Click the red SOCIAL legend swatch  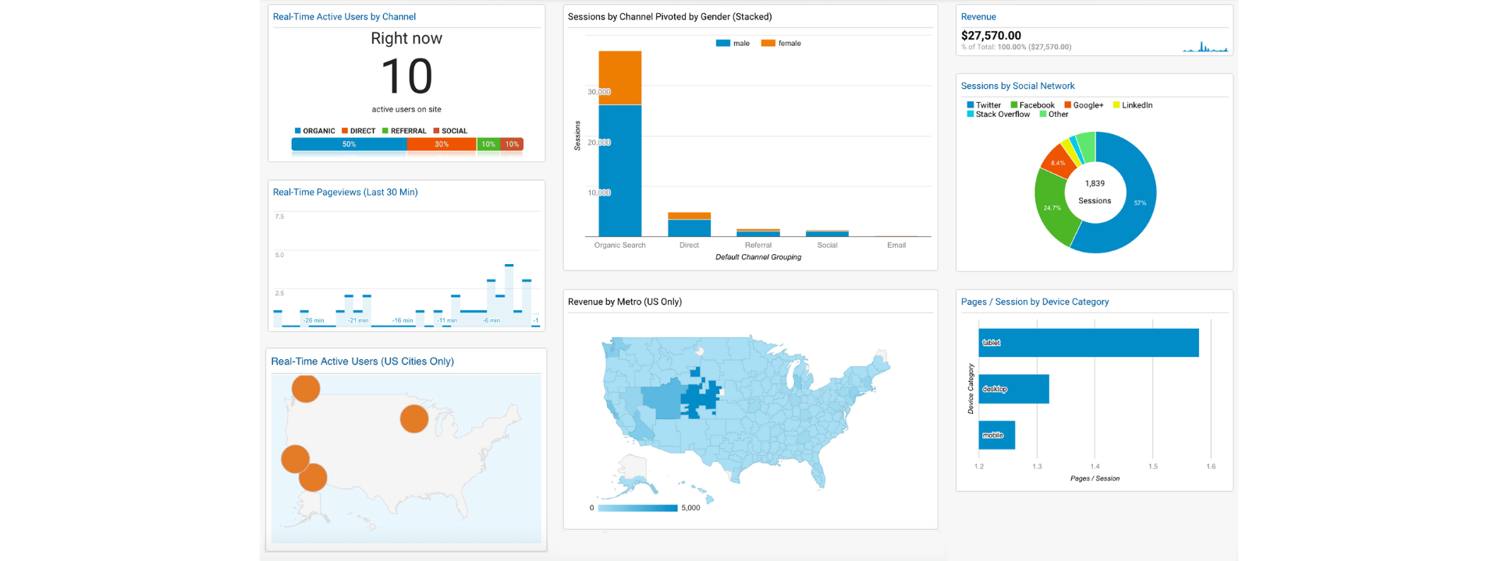[436, 131]
